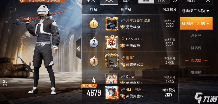Open avatar of player 贝爷想去宁波浪
The width and height of the screenshot is (218, 104).
pos(112,24)
